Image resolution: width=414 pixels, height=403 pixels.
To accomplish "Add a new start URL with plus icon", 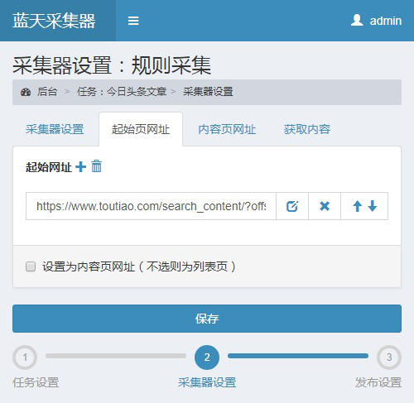I will (80, 167).
